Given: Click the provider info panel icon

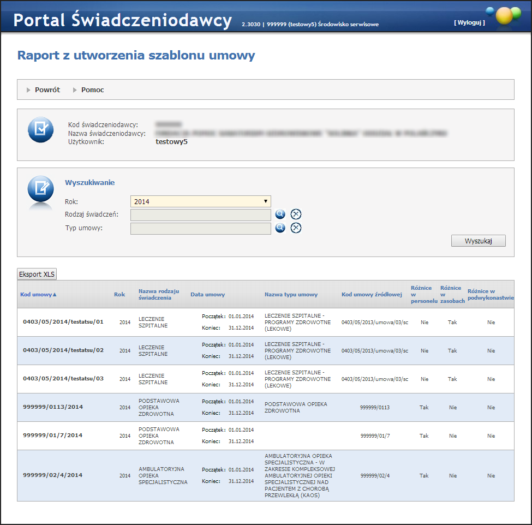Looking at the screenshot, I should click(x=41, y=130).
